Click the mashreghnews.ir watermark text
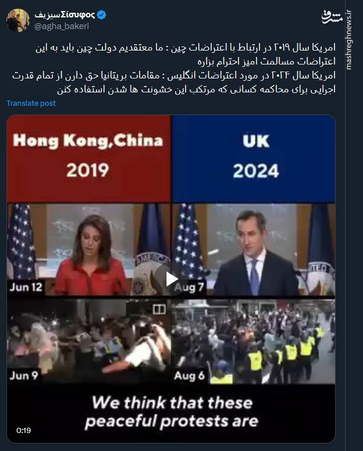This screenshot has height=451, width=363. tap(348, 40)
